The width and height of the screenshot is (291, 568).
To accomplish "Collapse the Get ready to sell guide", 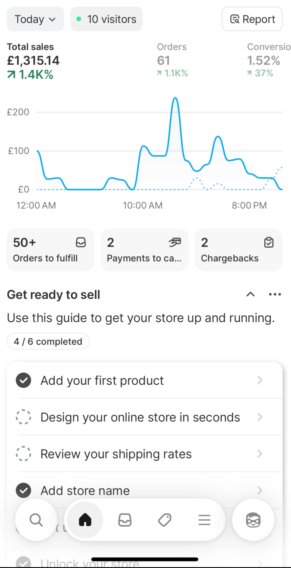I will pyautogui.click(x=250, y=295).
